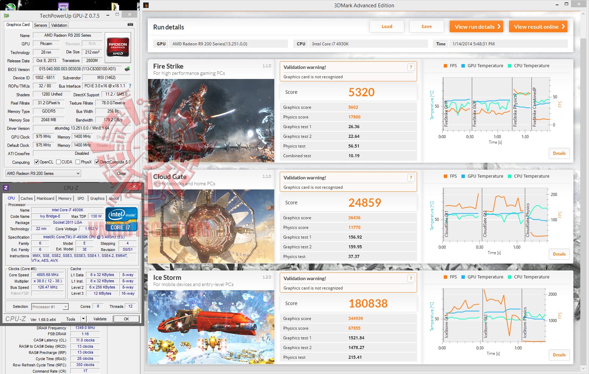Click the Time field showing 1/14/2014 5:48:31 PM

508,44
